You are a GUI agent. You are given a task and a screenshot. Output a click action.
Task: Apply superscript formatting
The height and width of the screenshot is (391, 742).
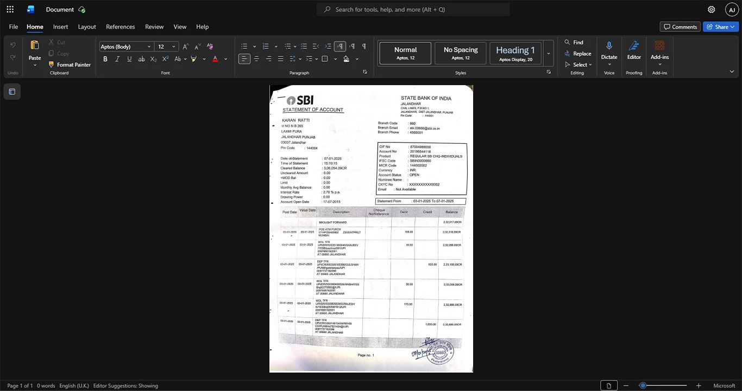tap(165, 59)
